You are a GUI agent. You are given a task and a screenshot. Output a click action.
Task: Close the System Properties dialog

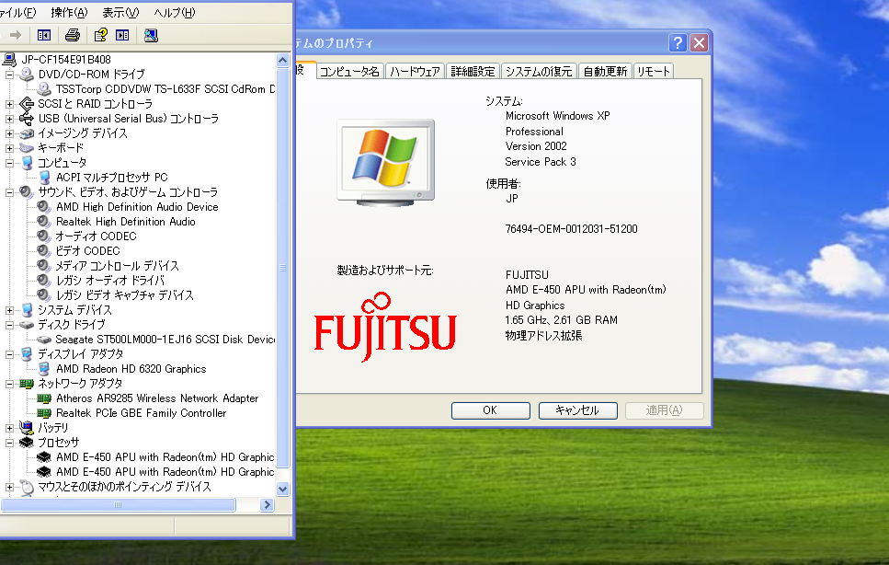coord(699,42)
